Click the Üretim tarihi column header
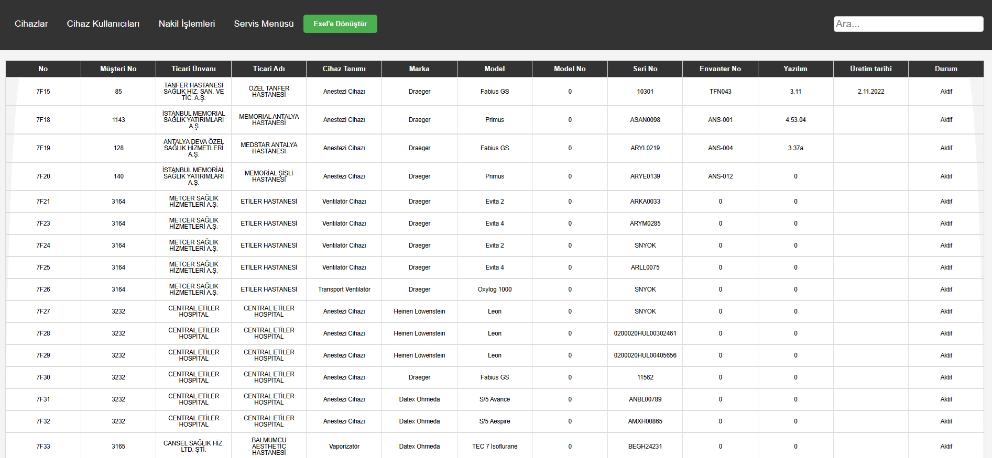992x458 pixels. click(870, 69)
